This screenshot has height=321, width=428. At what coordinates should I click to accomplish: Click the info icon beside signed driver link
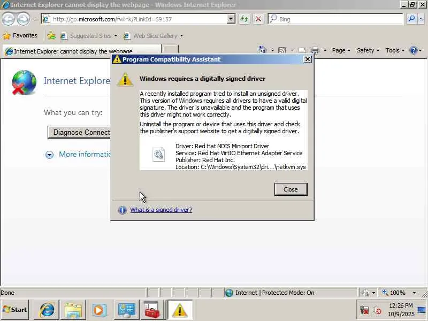(x=123, y=210)
